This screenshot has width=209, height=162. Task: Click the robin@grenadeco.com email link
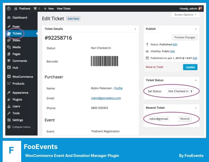coord(106,98)
